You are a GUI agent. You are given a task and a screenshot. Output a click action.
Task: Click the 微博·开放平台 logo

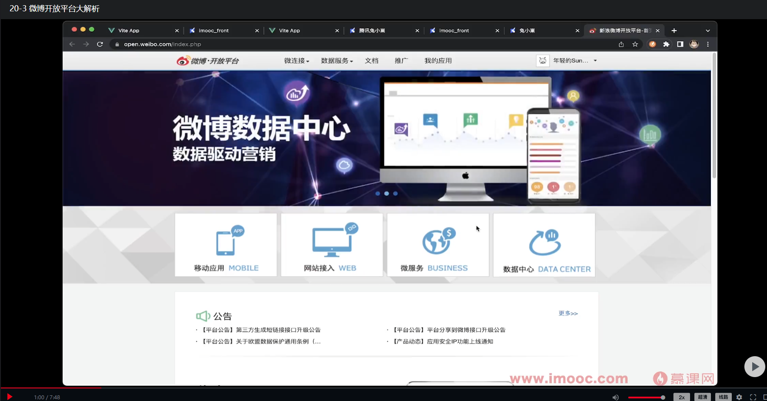(x=207, y=60)
